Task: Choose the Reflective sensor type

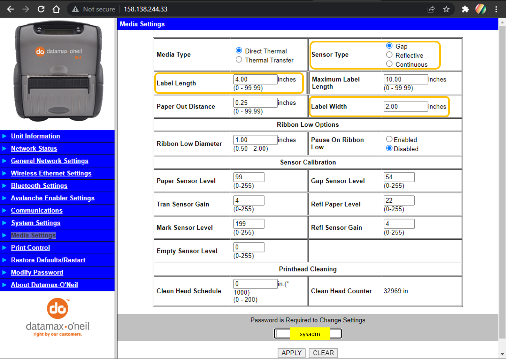Action: point(389,55)
